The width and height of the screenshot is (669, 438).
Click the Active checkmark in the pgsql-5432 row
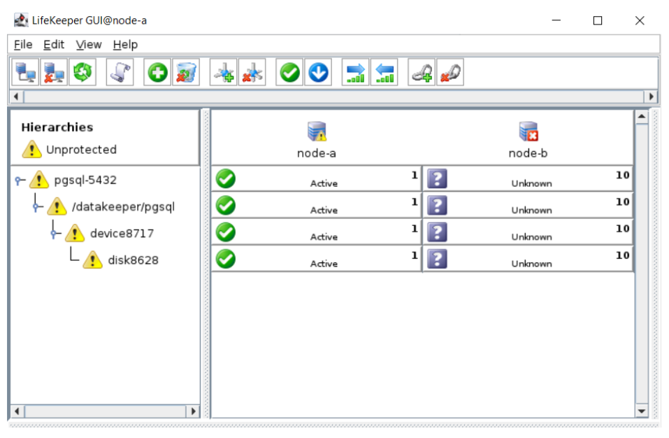click(x=226, y=178)
